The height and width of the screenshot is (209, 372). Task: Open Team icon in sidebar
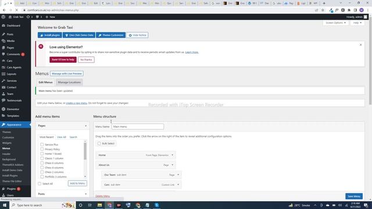coord(3,94)
